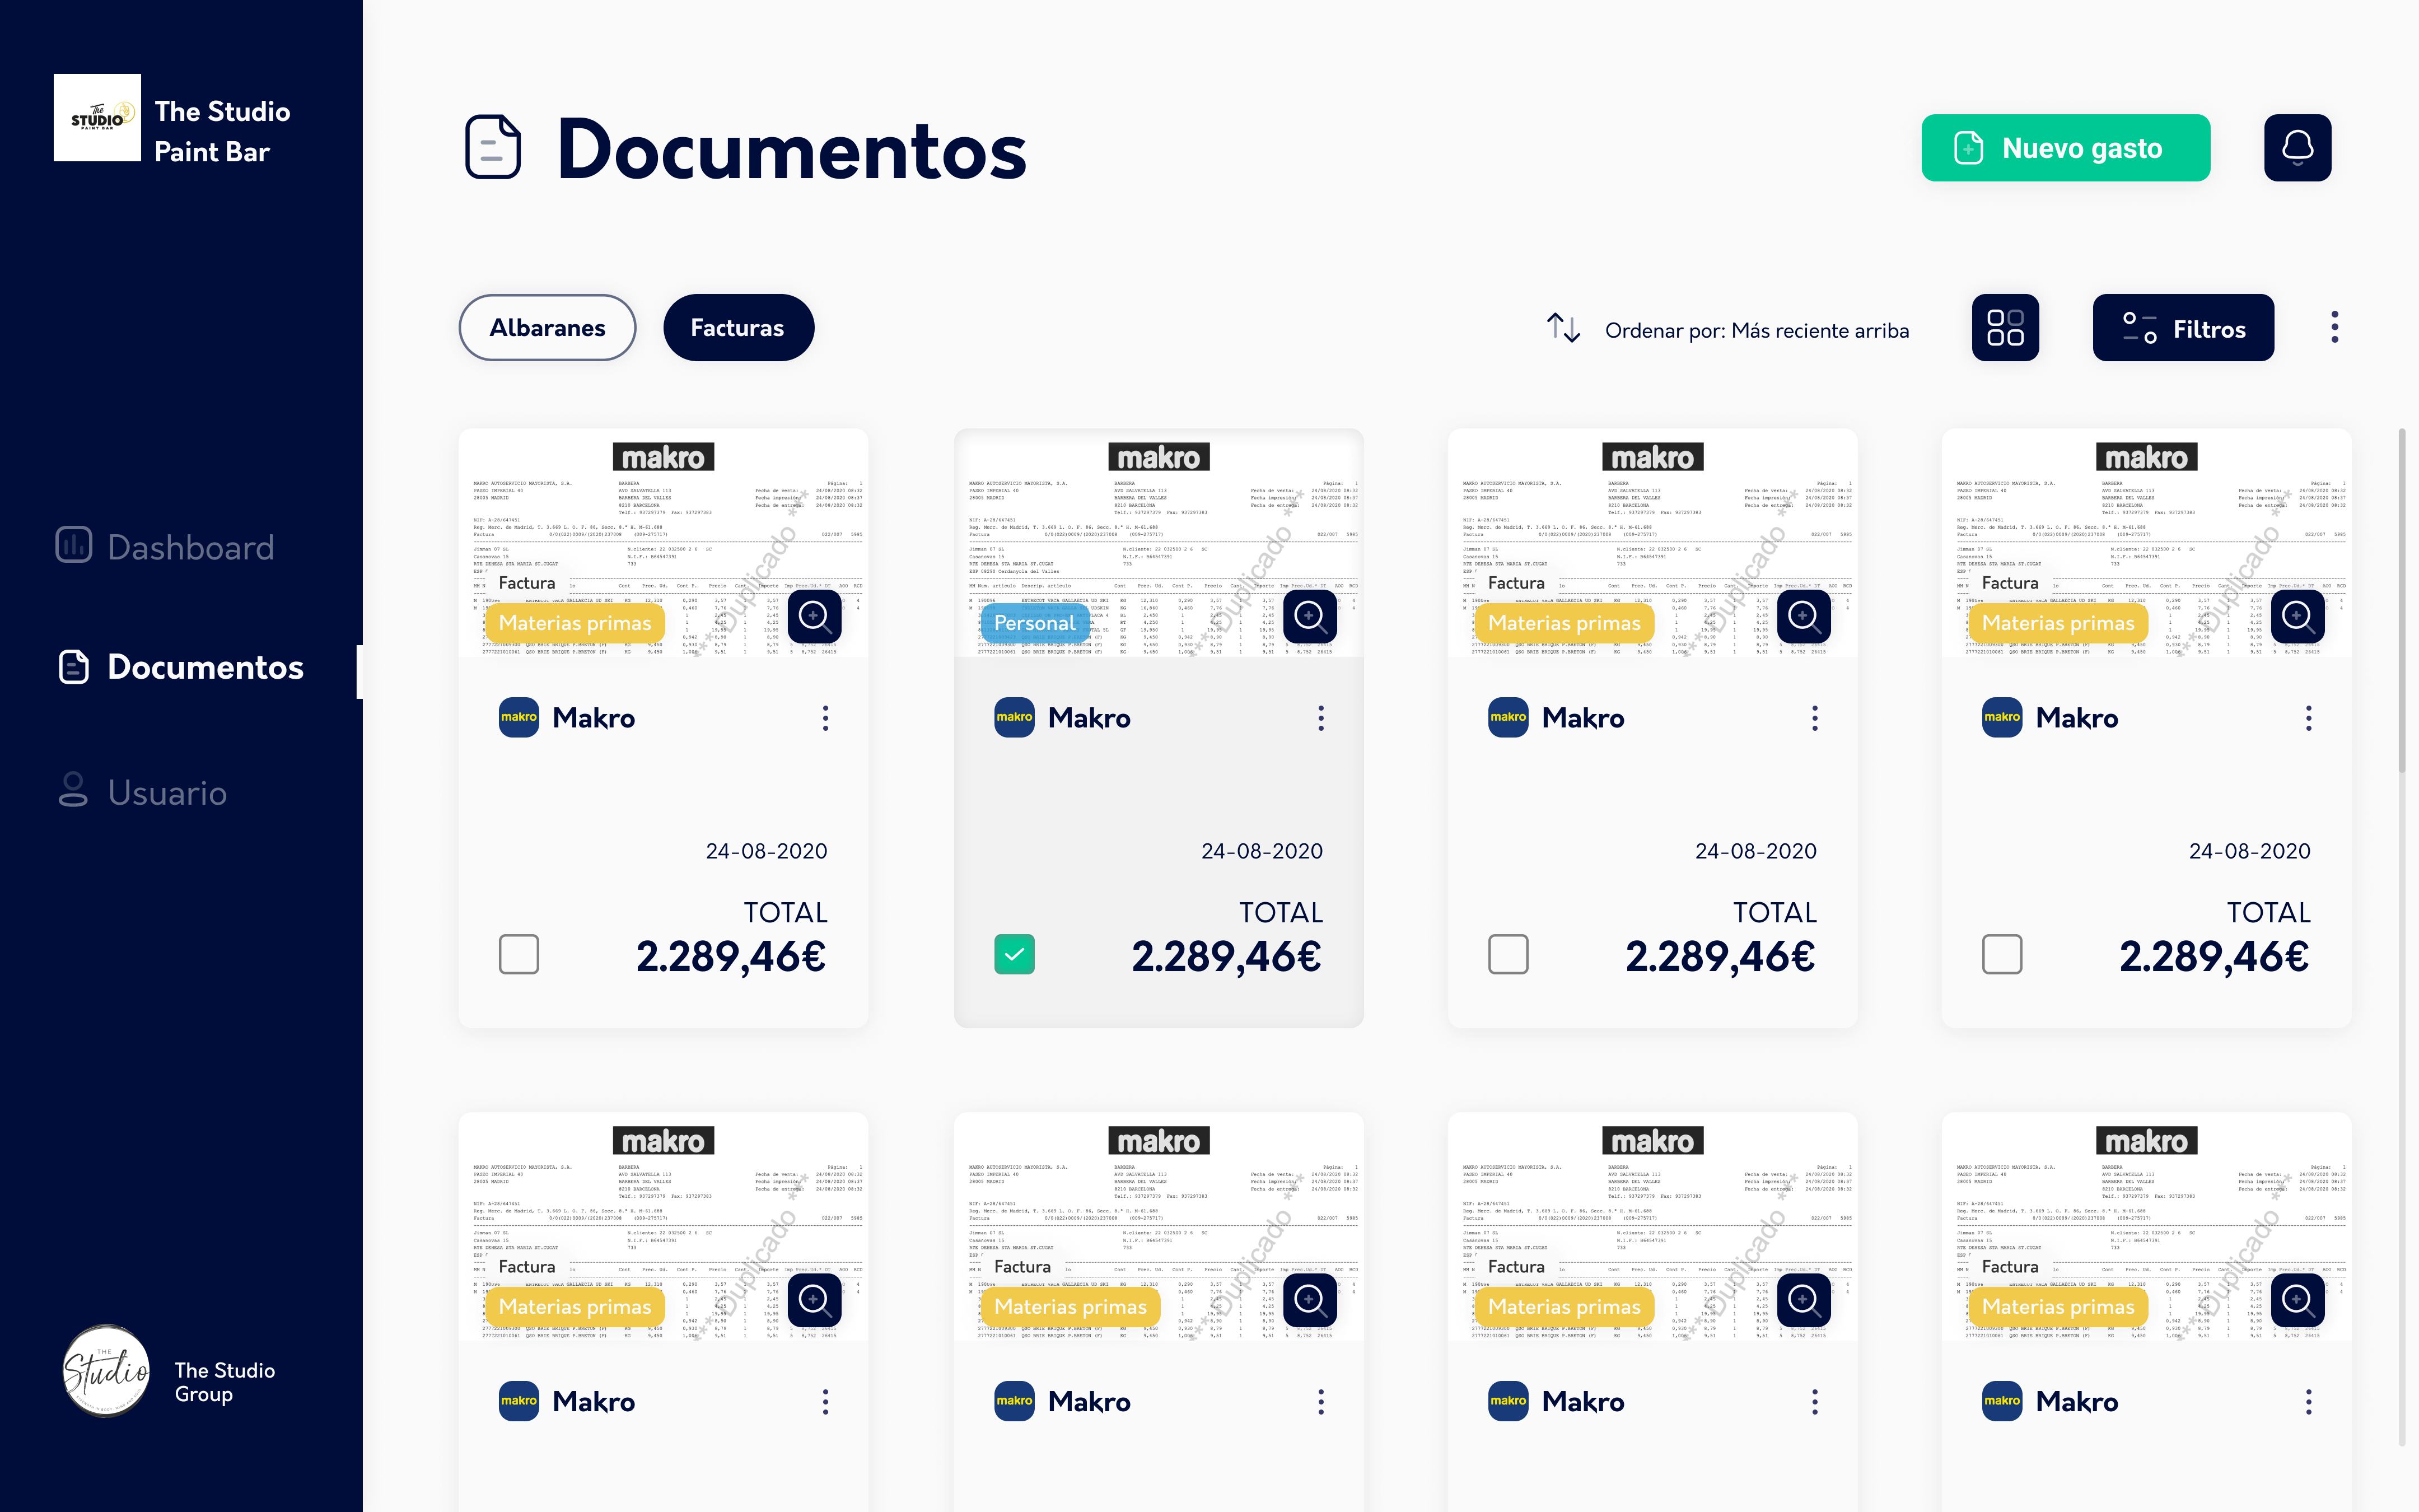
Task: Open the toolbar's three-dot options menu
Action: coord(2335,327)
